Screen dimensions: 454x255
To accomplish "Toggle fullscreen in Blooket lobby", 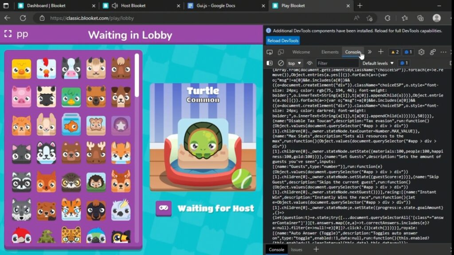I will (x=8, y=34).
